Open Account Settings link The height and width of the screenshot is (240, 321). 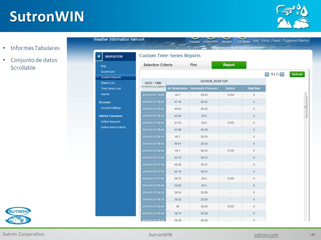click(x=111, y=108)
